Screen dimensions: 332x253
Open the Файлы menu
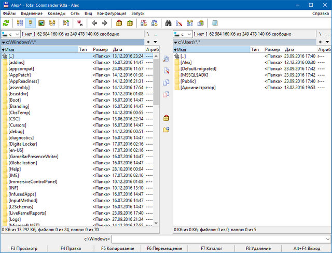point(9,12)
